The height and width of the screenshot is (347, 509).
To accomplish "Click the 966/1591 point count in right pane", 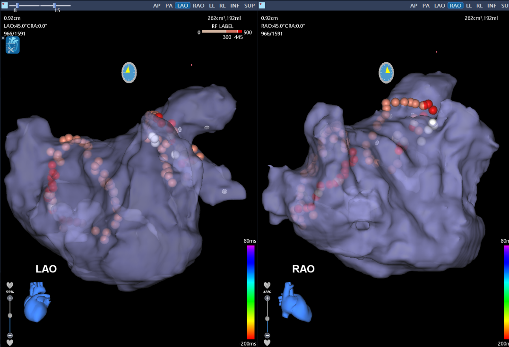I will click(x=272, y=34).
